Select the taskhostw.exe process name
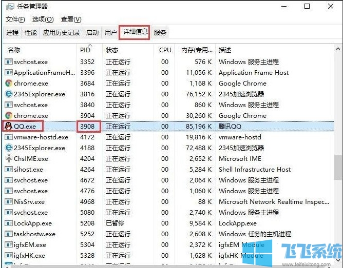The height and width of the screenshot is (268, 343). (34, 234)
